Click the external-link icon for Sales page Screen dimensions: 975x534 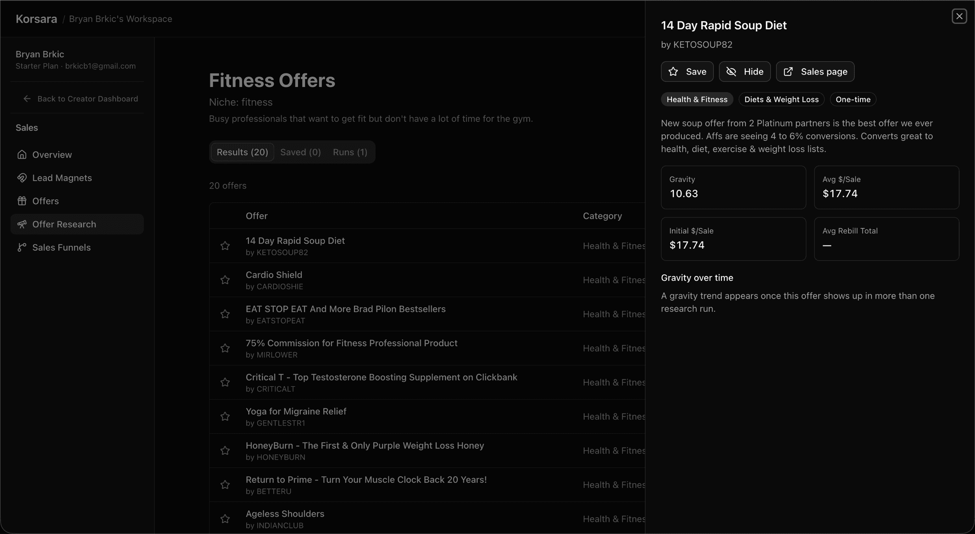click(788, 71)
